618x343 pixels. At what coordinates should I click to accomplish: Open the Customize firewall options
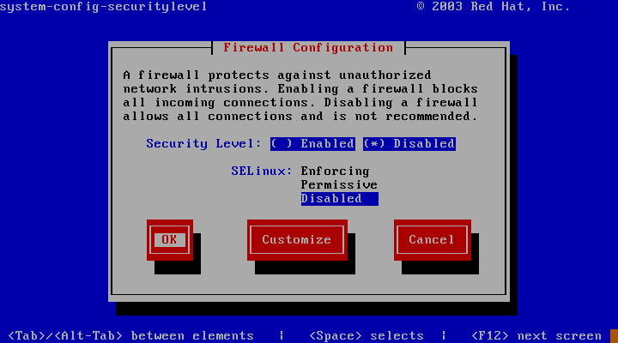[297, 240]
